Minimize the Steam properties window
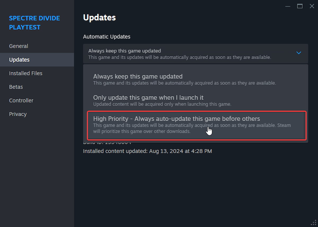The image size is (318, 227). pyautogui.click(x=288, y=6)
